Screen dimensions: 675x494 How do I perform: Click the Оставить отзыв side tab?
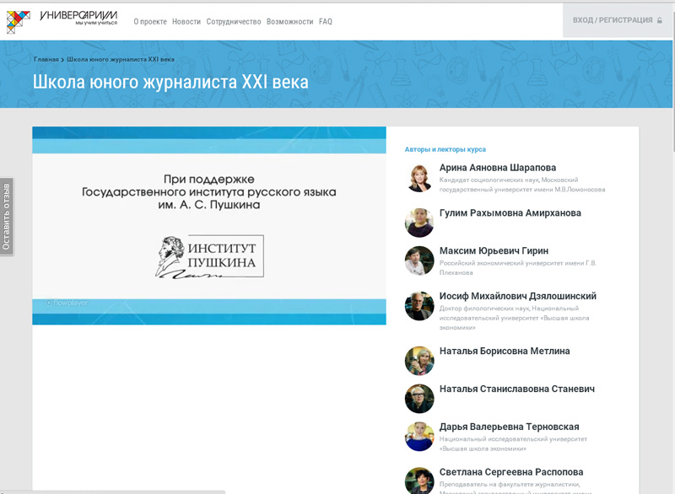click(x=7, y=217)
